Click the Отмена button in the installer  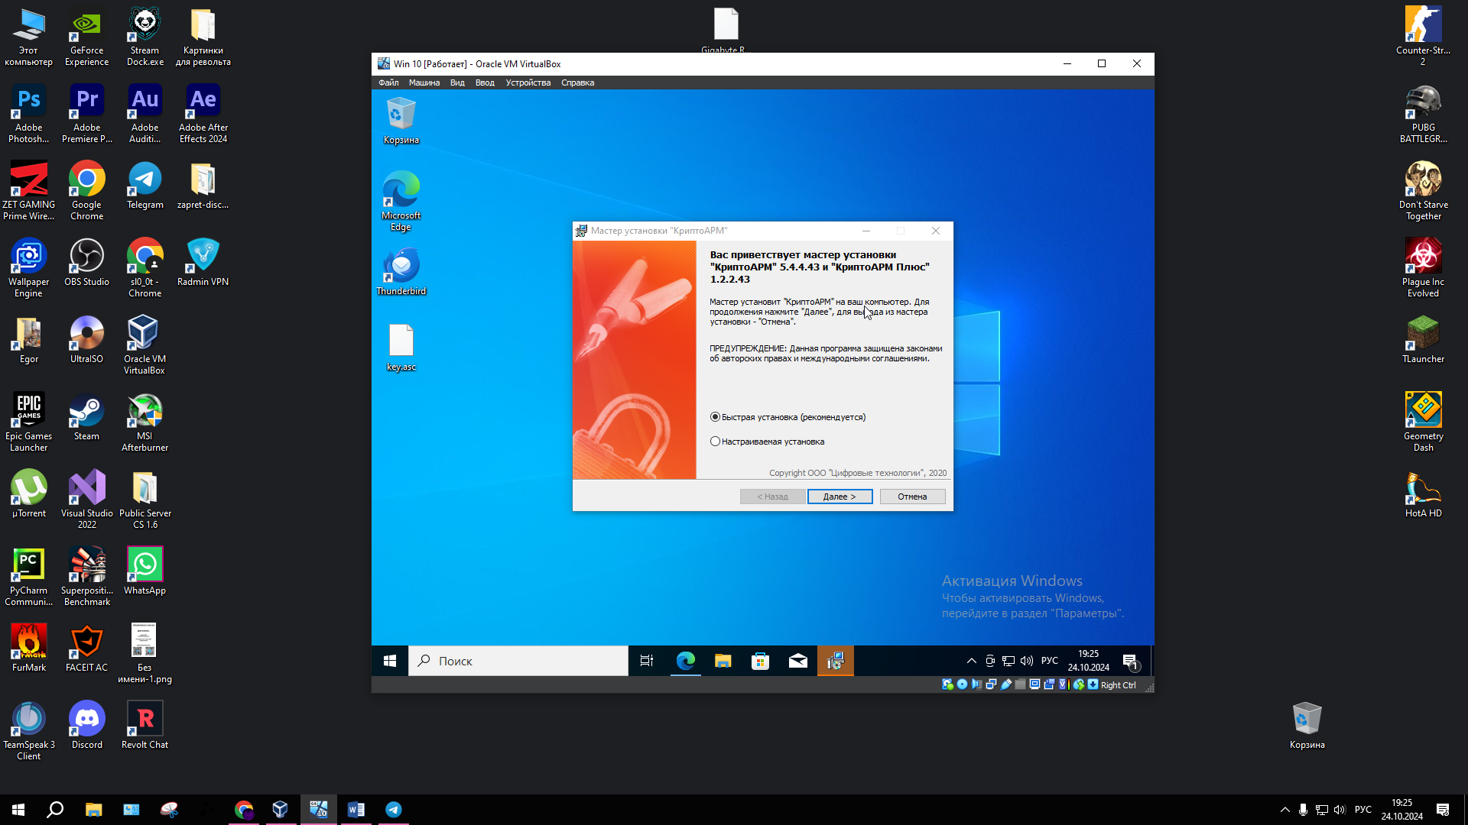(x=912, y=497)
